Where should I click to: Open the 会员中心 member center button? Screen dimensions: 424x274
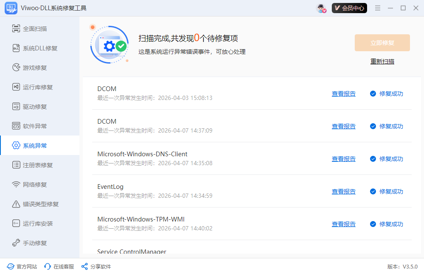[x=349, y=8]
